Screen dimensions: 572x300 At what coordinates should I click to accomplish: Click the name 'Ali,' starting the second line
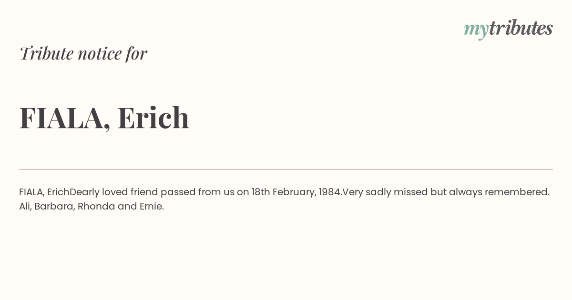click(x=25, y=207)
